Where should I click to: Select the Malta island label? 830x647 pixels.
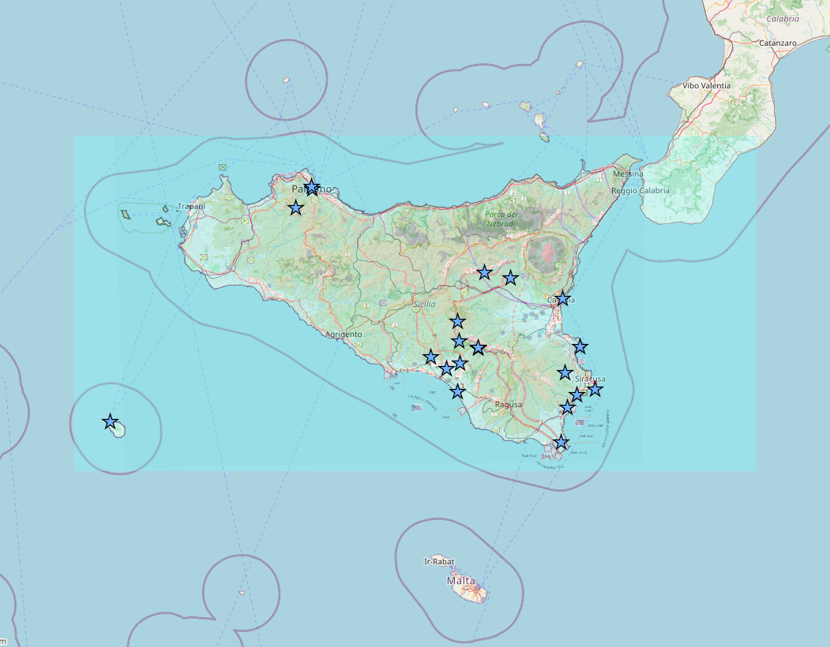(x=461, y=581)
